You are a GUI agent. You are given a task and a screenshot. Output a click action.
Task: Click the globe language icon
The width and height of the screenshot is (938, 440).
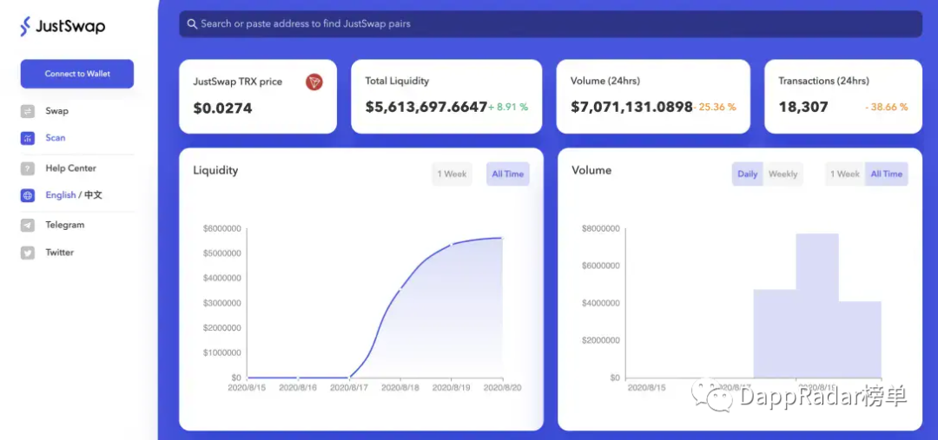pyautogui.click(x=28, y=195)
